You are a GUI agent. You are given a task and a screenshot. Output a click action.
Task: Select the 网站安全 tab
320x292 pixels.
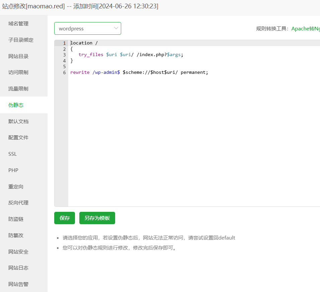point(24,252)
